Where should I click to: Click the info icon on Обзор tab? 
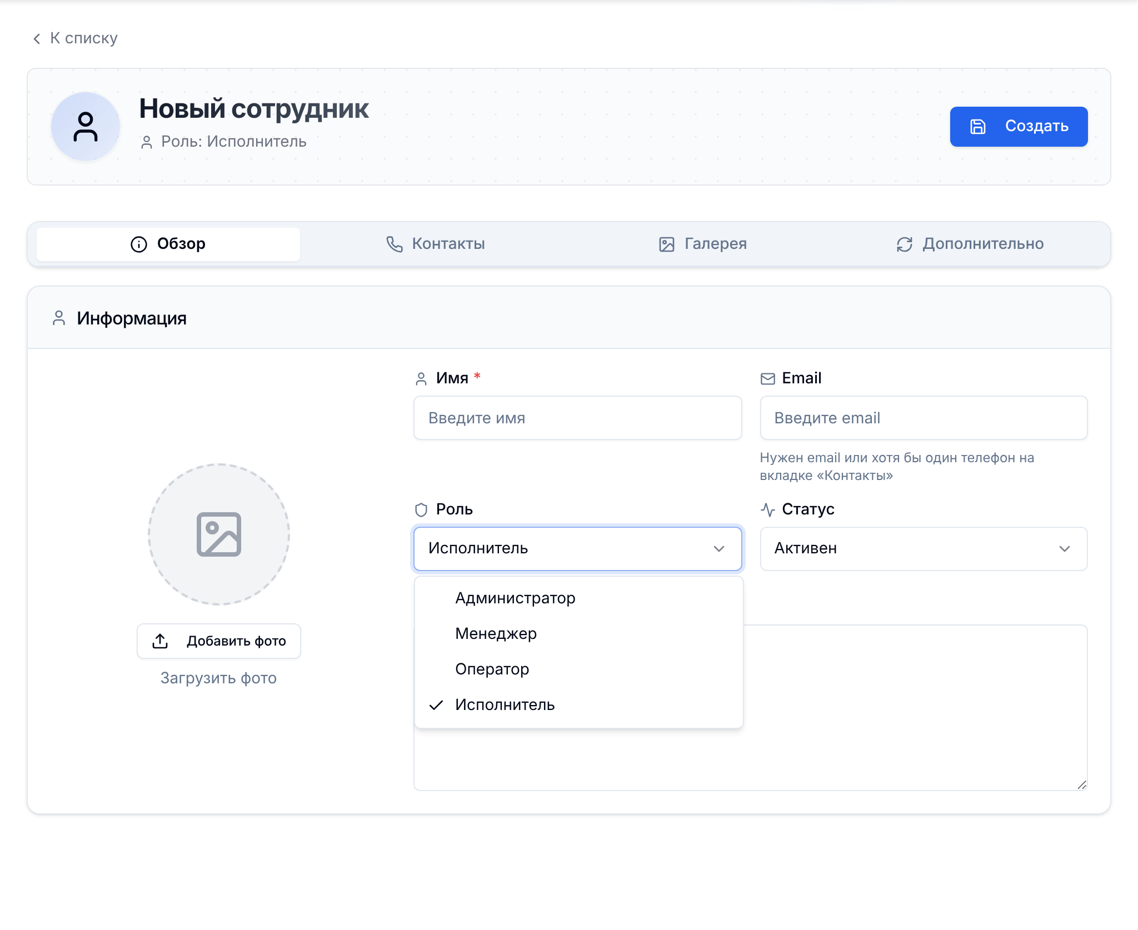pyautogui.click(x=139, y=244)
